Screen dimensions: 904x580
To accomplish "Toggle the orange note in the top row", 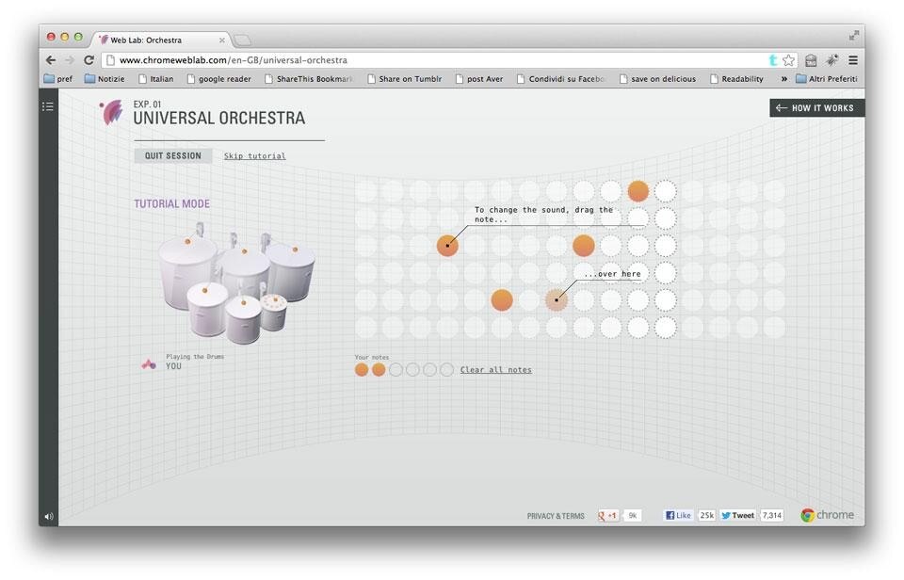I will click(638, 191).
